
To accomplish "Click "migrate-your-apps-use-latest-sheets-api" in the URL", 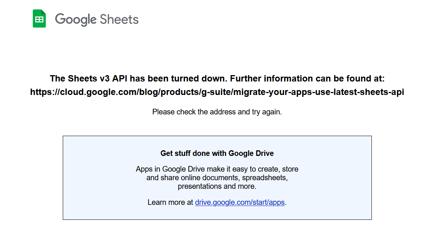I will 318,92.
